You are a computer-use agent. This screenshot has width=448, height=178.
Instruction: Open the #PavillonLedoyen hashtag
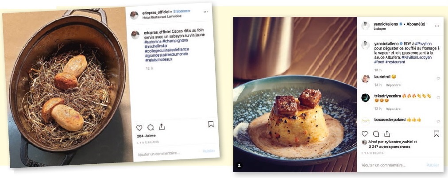tap(417, 58)
